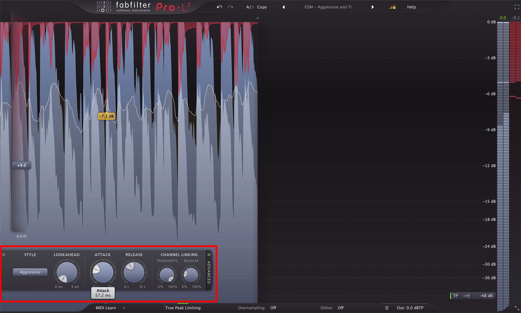Open the Aggressive style selector
This screenshot has height=313, width=521.
[x=30, y=272]
